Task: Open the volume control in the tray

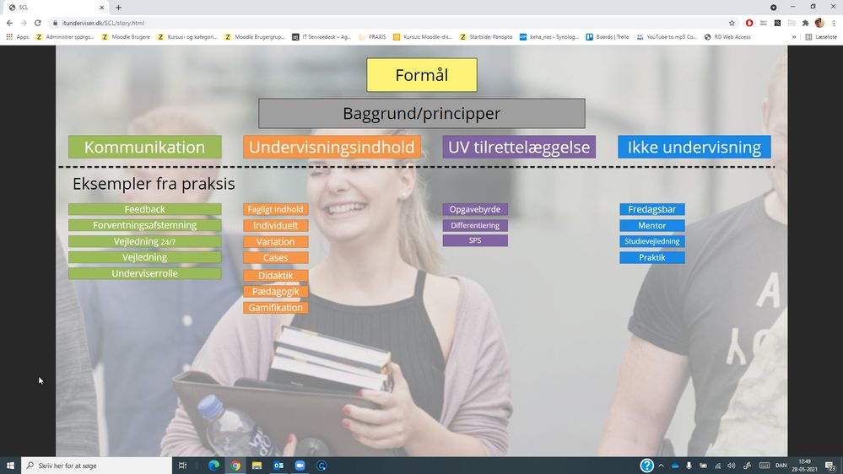Action: [731, 466]
